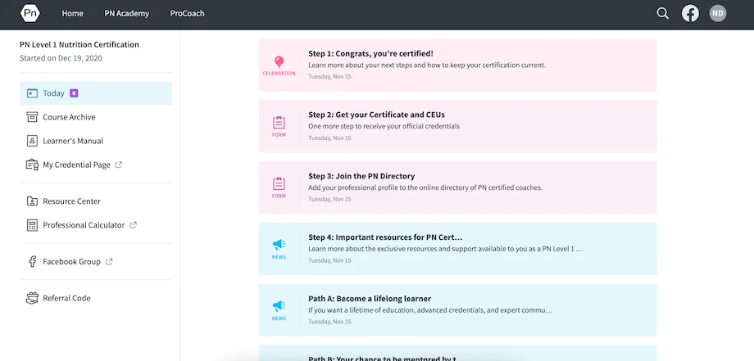Click 'One more step to receive your official credentials'
Screen dimensions: 754x361
click(384, 126)
